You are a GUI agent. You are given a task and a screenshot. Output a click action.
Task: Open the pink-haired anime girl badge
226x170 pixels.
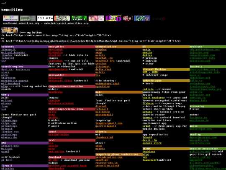(x=96, y=18)
